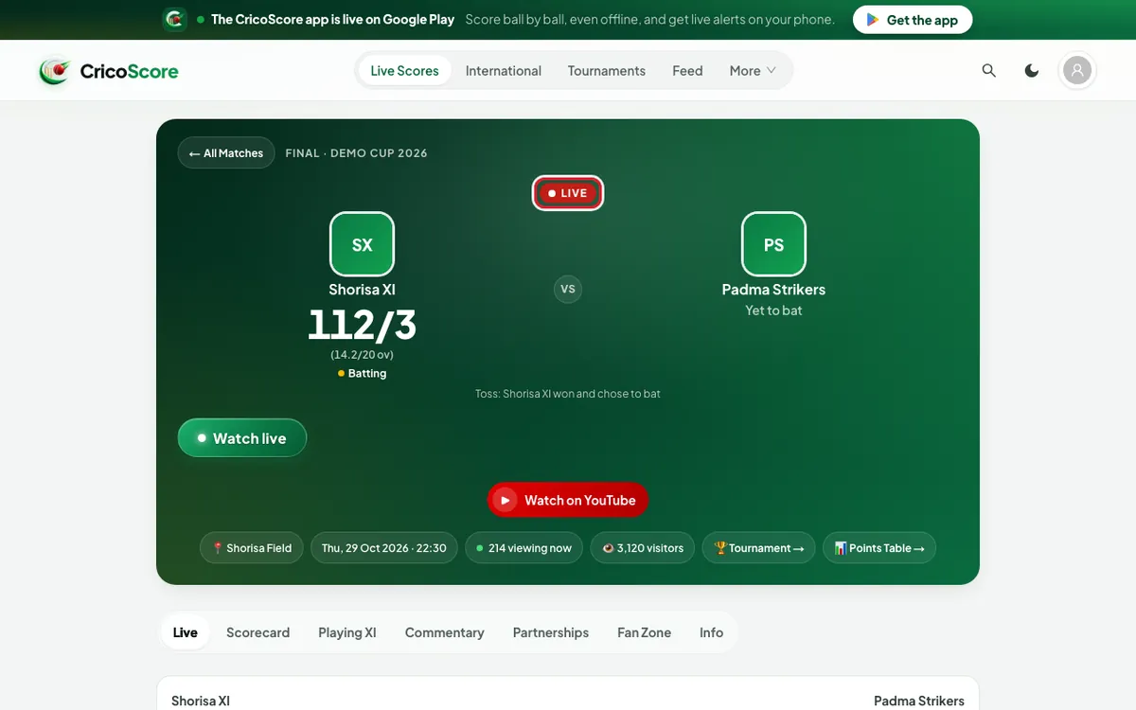Click the VS circle badge
Screen dimensions: 1136x710
(568, 290)
